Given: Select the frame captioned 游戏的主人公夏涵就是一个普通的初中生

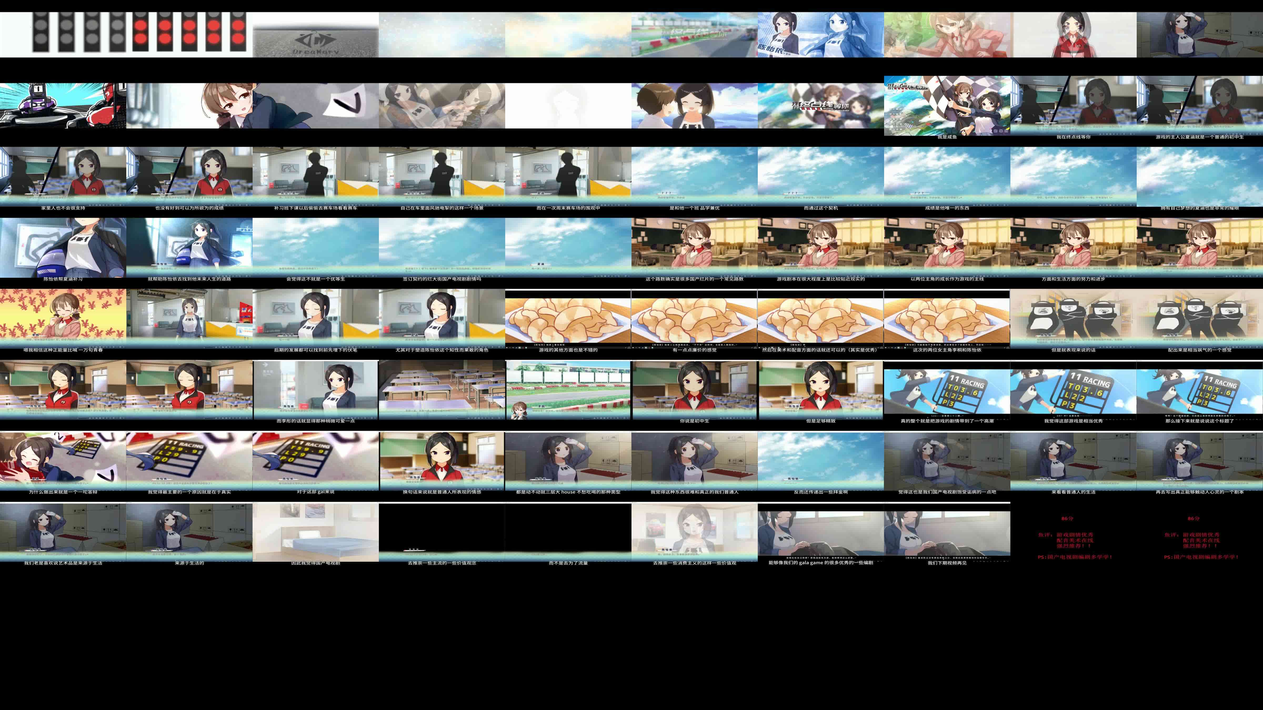Looking at the screenshot, I should pos(1200,106).
